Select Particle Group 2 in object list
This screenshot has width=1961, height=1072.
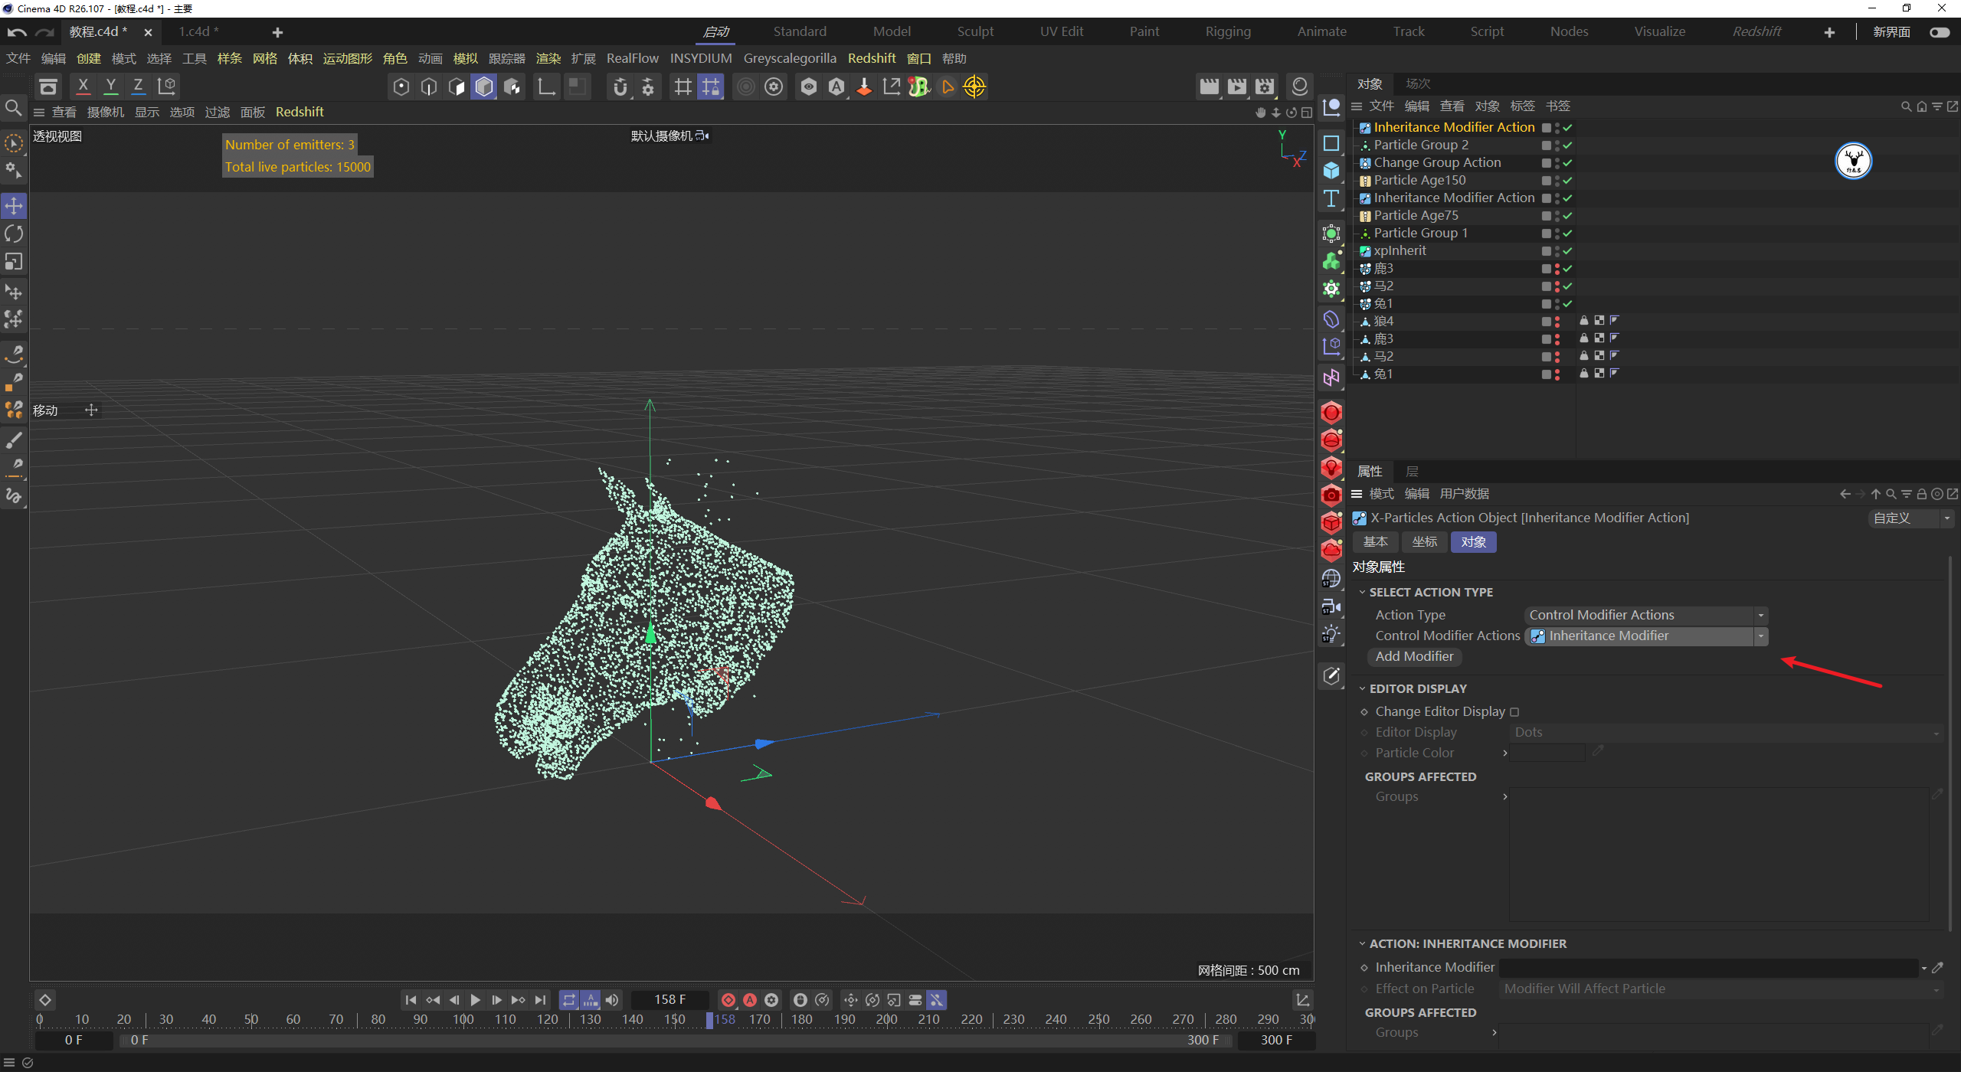1420,145
